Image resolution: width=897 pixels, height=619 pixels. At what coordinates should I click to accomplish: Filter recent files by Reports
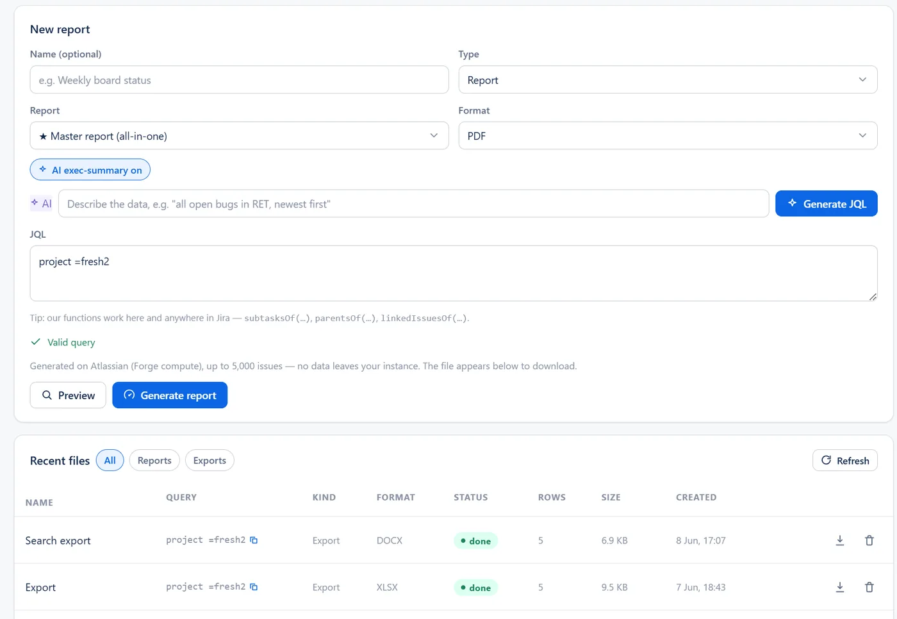coord(154,460)
